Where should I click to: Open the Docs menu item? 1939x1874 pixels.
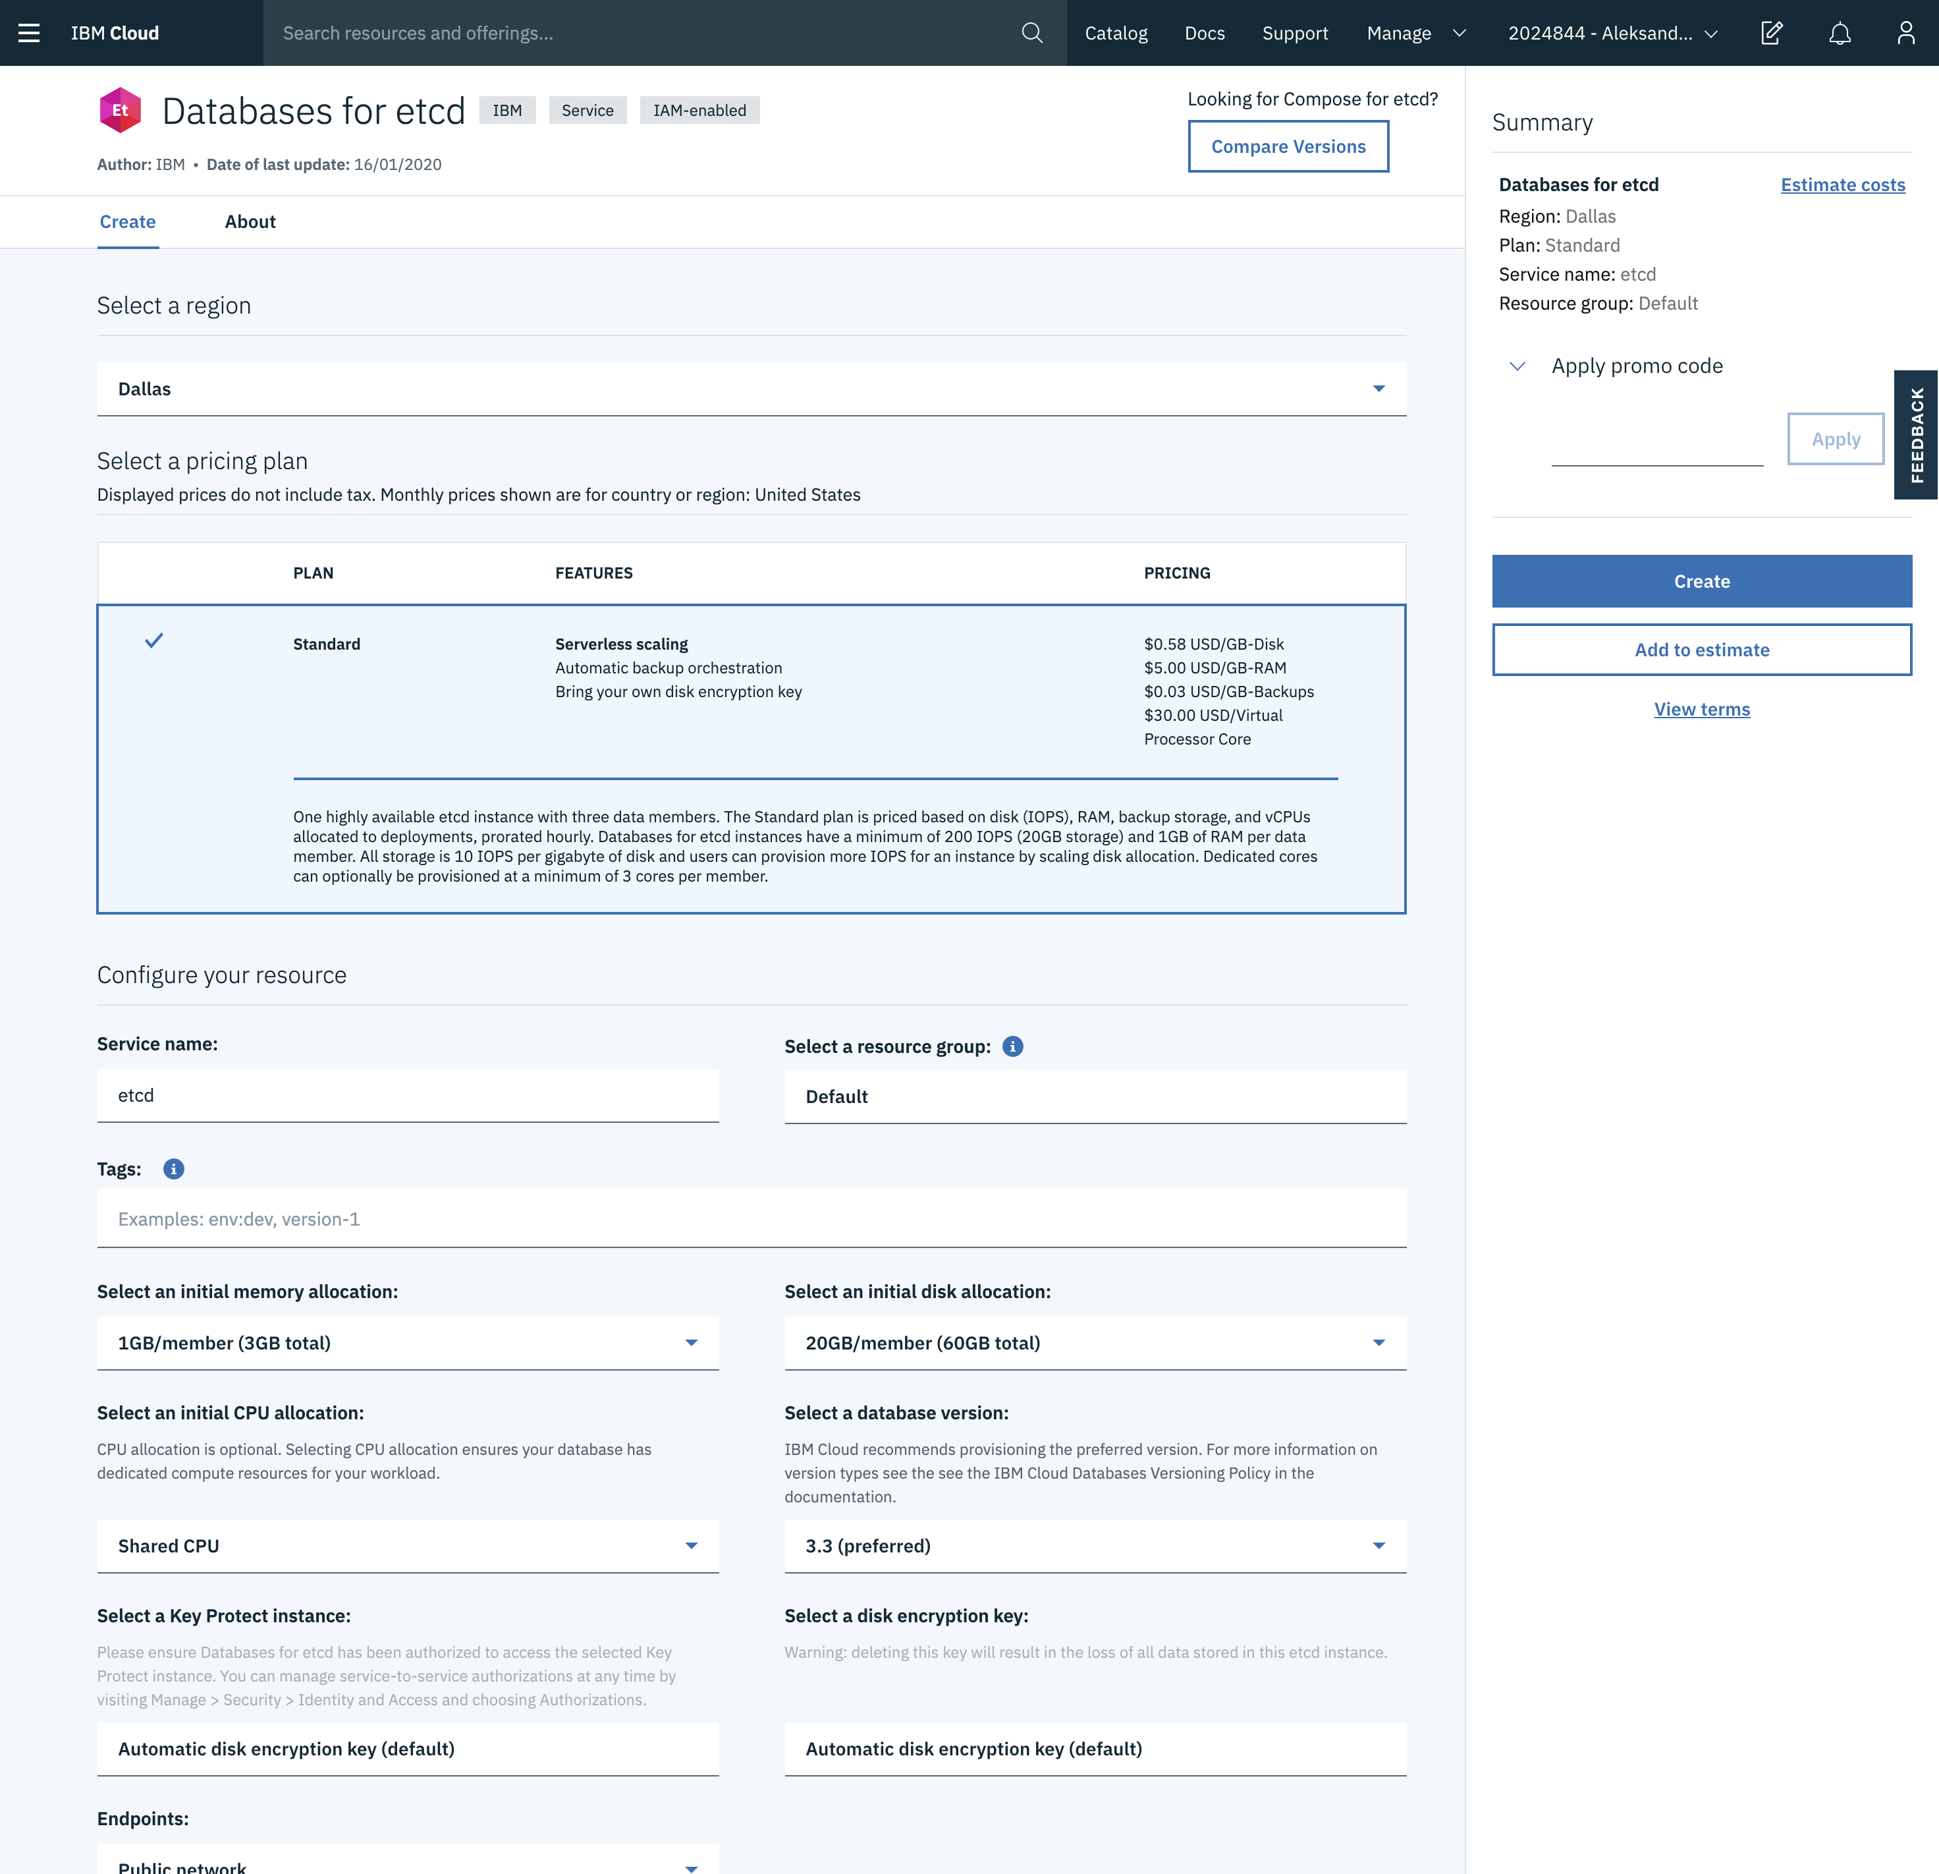coord(1204,33)
